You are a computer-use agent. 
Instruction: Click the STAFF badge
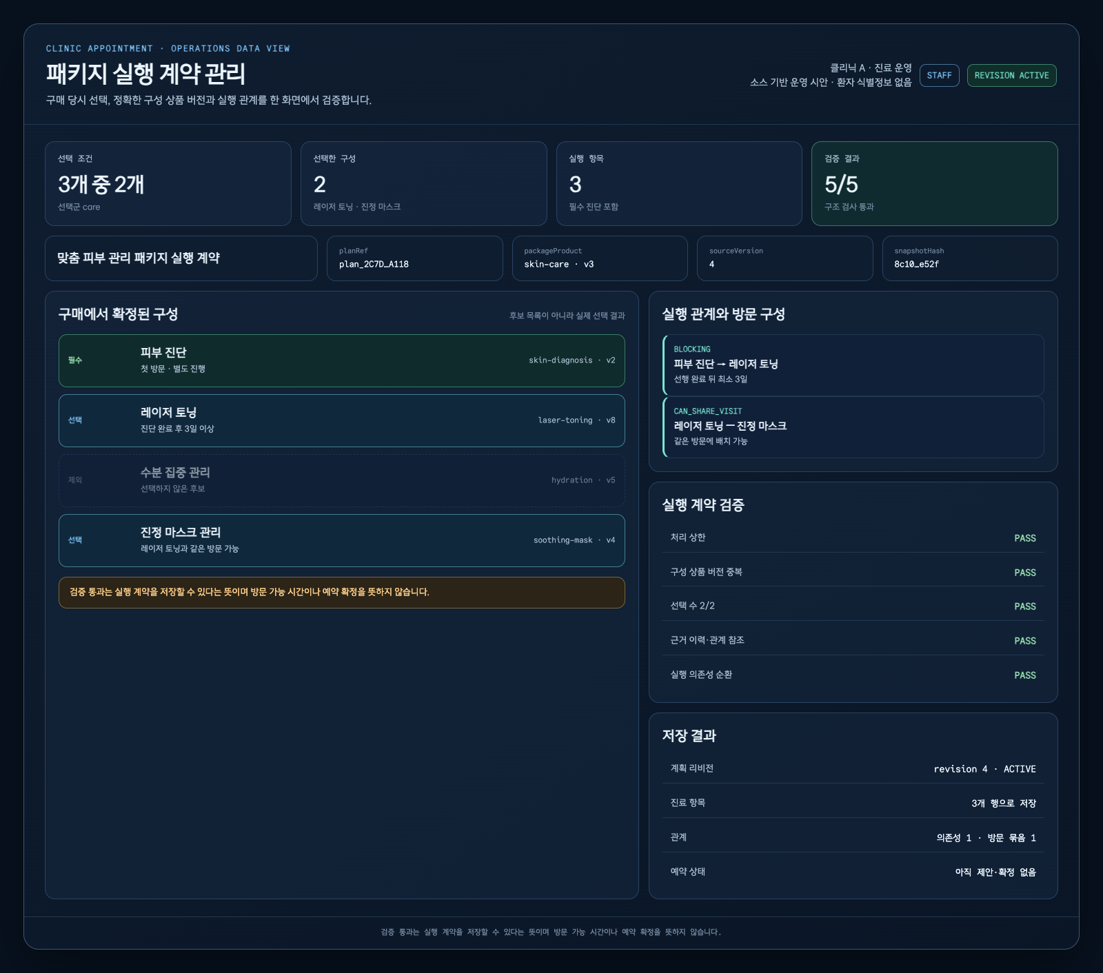939,75
